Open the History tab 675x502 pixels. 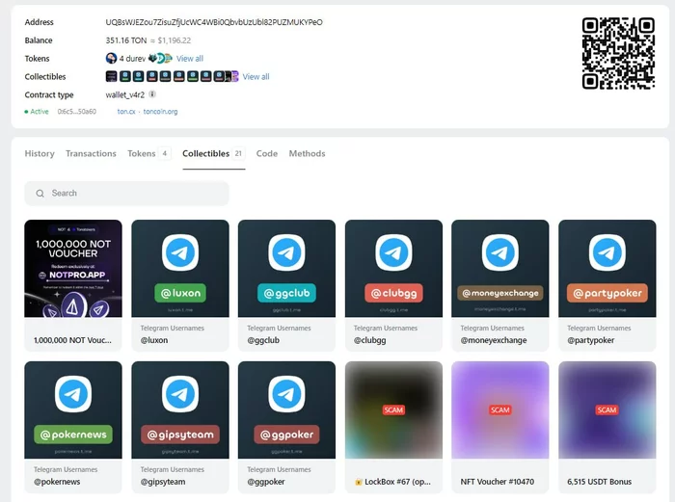pos(40,153)
